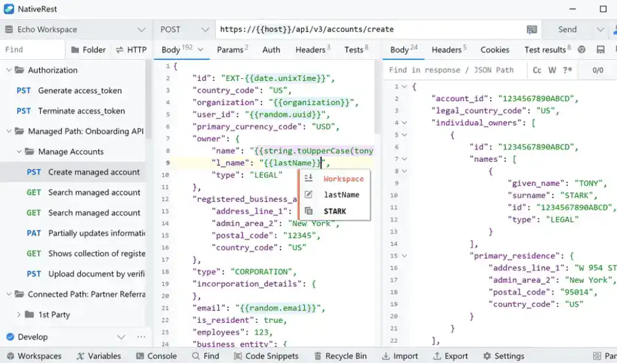Open the Test results response tab

(x=547, y=50)
